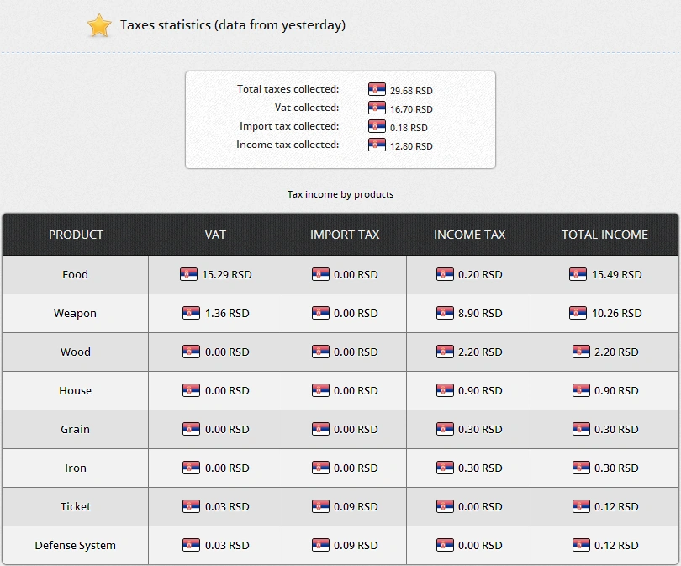Image resolution: width=681 pixels, height=566 pixels.
Task: Click the flag icon in Ticket import tax cell
Action: click(320, 506)
